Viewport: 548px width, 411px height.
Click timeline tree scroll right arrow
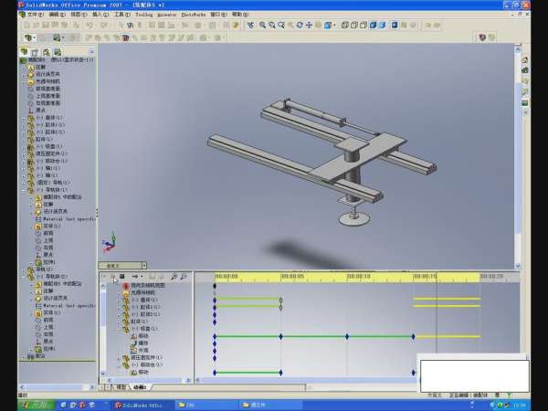click(188, 380)
